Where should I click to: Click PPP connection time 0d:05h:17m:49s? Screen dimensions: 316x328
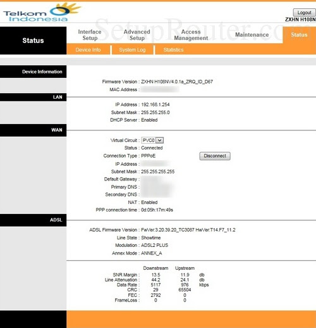157,210
